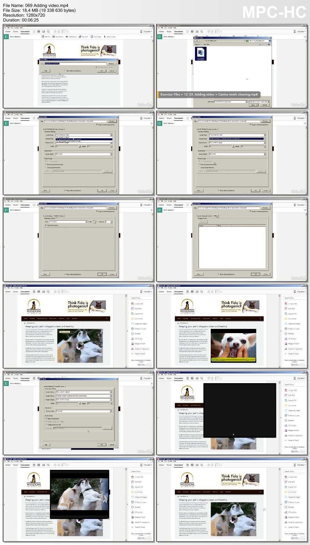Click Add SWF icon in empty Insert Video thumbnail

click(x=80, y=37)
